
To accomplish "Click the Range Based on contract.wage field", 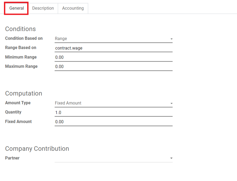I will [113, 48].
